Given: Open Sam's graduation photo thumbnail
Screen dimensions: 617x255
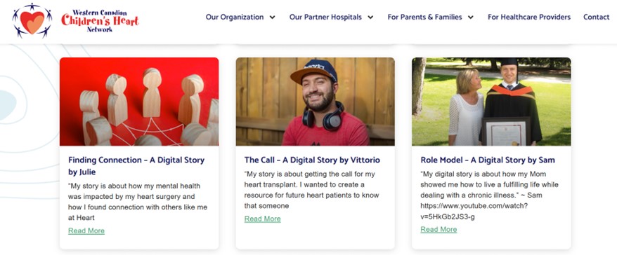Looking at the screenshot, I should [491, 102].
